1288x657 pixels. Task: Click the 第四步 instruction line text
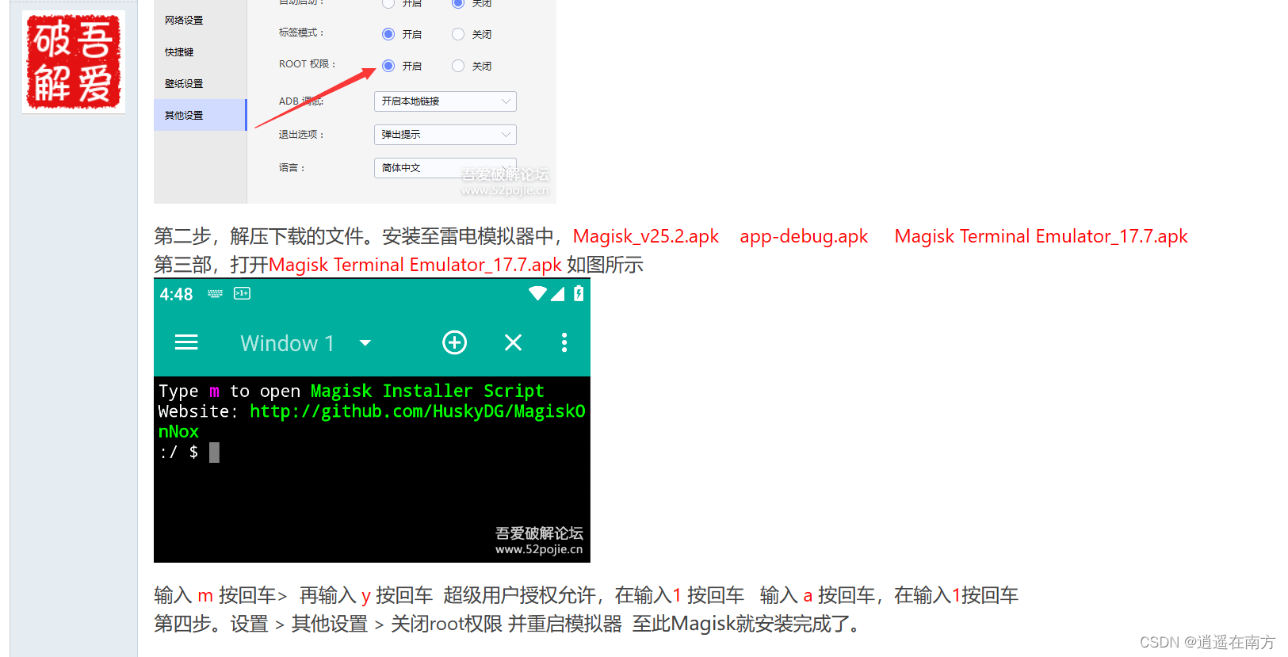[508, 624]
